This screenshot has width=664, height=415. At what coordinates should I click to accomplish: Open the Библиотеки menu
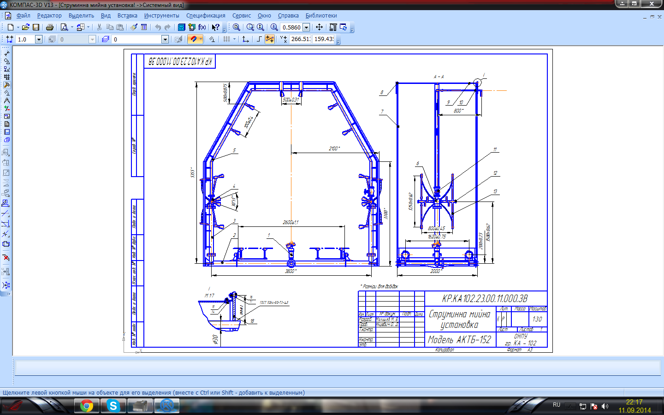click(321, 16)
